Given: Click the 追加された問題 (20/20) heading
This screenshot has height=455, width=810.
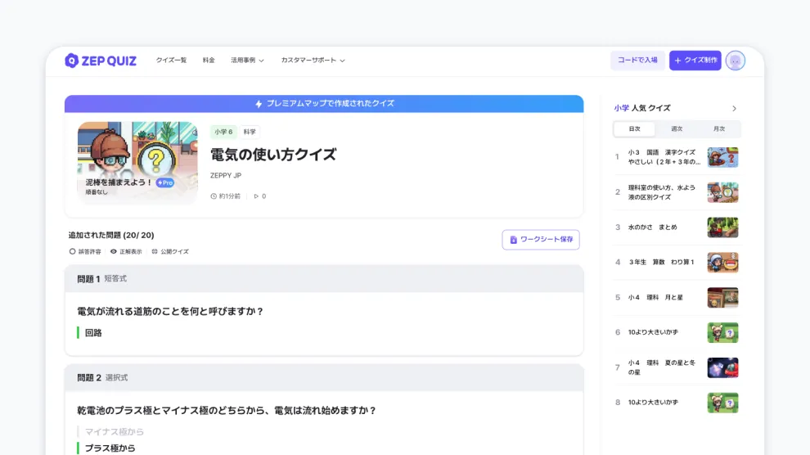Looking at the screenshot, I should 111,235.
